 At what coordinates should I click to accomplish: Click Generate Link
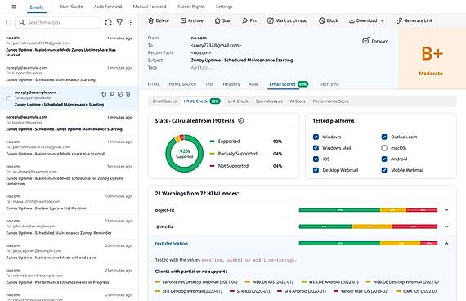[x=414, y=20]
